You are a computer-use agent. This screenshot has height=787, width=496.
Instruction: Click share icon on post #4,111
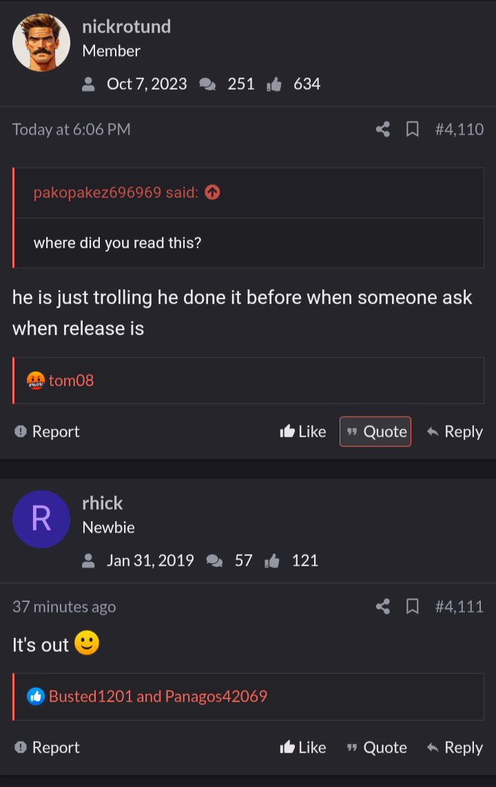(382, 607)
